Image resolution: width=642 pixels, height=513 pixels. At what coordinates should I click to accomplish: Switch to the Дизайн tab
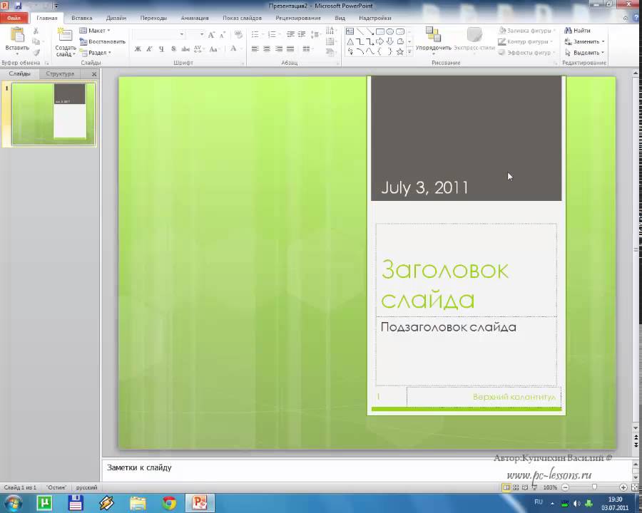coord(116,18)
